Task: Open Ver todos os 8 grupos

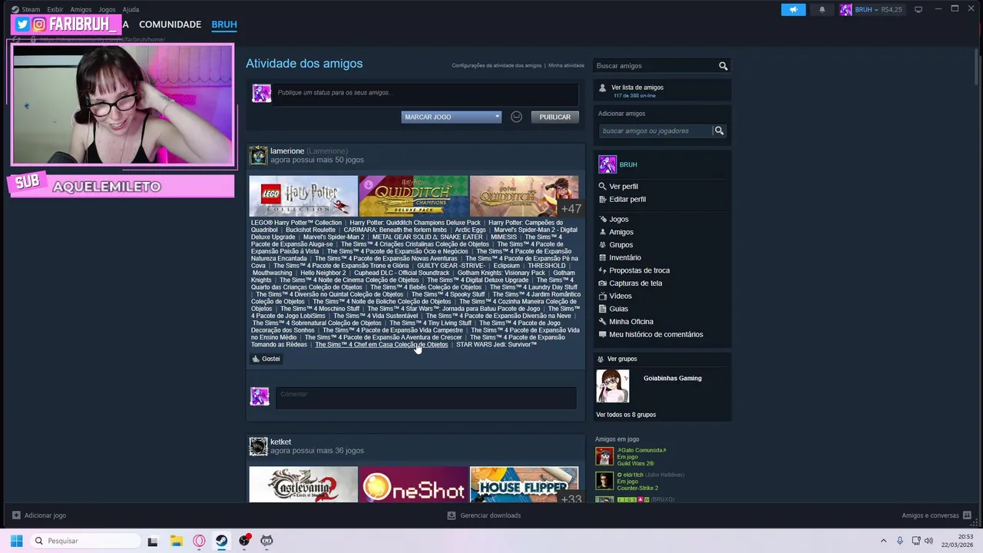Action: (x=626, y=415)
